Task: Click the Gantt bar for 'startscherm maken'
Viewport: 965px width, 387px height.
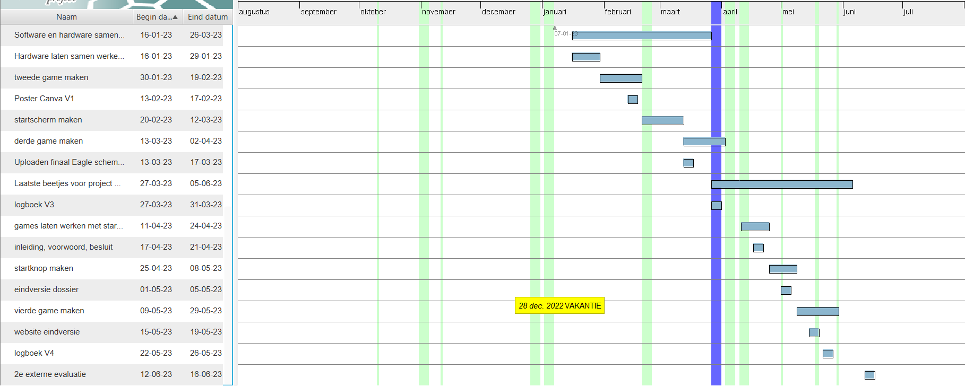Action: coord(662,121)
